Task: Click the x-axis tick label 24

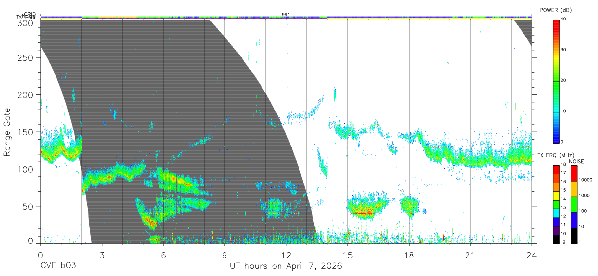Action: [531, 255]
